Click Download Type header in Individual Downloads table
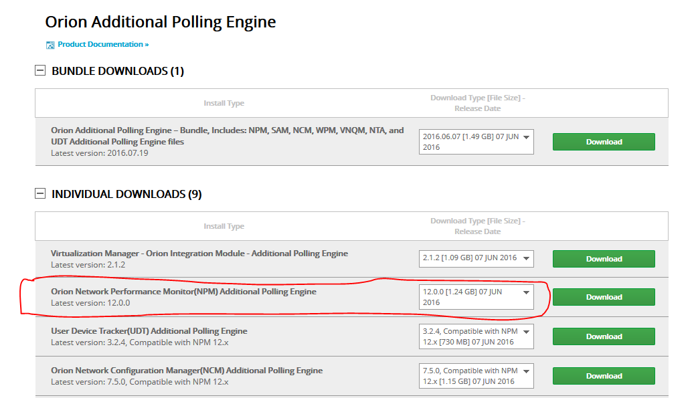 coord(478,226)
